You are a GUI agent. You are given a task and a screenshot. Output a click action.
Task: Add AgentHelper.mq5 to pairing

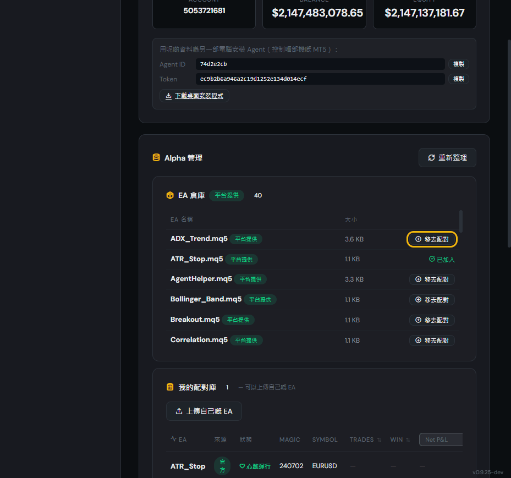click(432, 279)
